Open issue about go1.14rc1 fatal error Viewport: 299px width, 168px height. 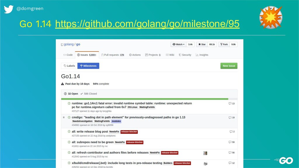point(132,105)
